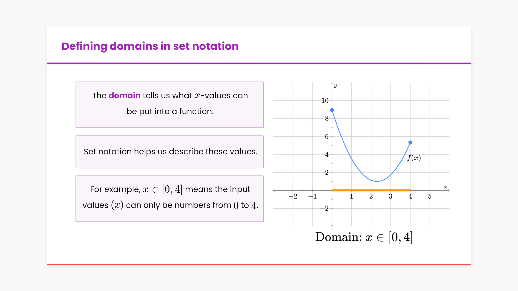Click the 6 tick label on the y-axis

click(326, 137)
